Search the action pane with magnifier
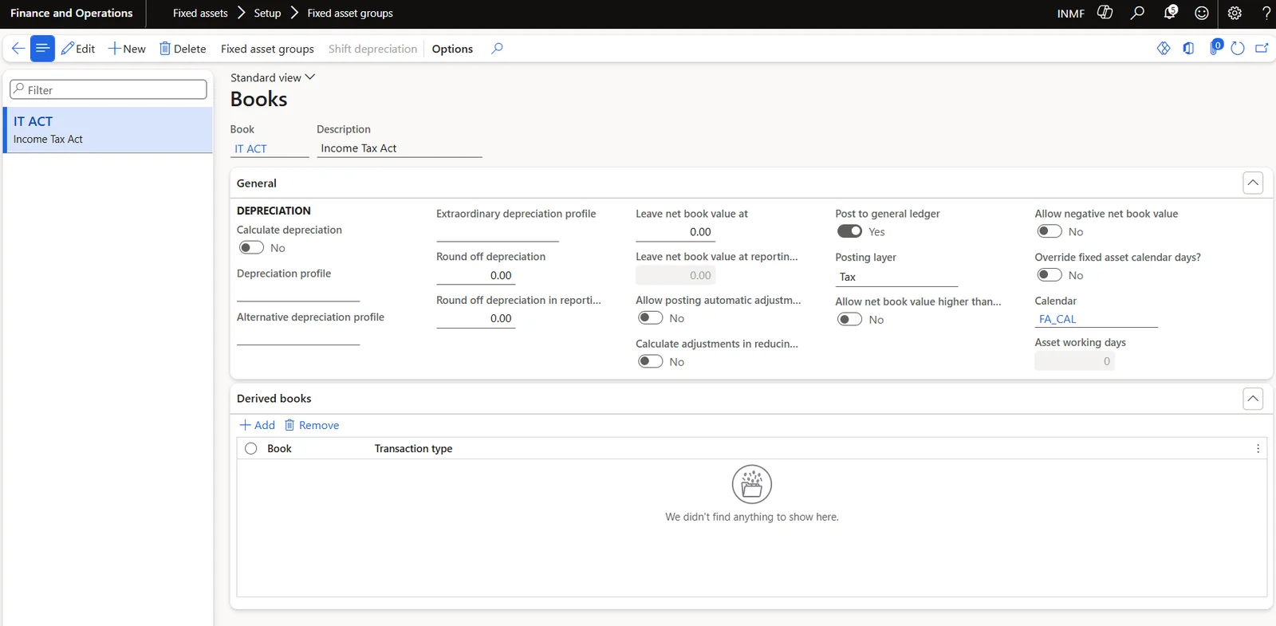1276x626 pixels. coord(497,49)
